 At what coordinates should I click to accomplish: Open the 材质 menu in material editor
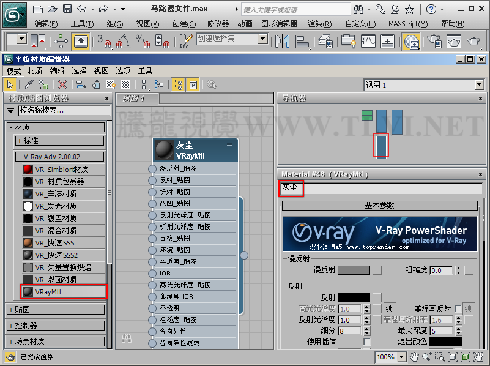[x=35, y=71]
